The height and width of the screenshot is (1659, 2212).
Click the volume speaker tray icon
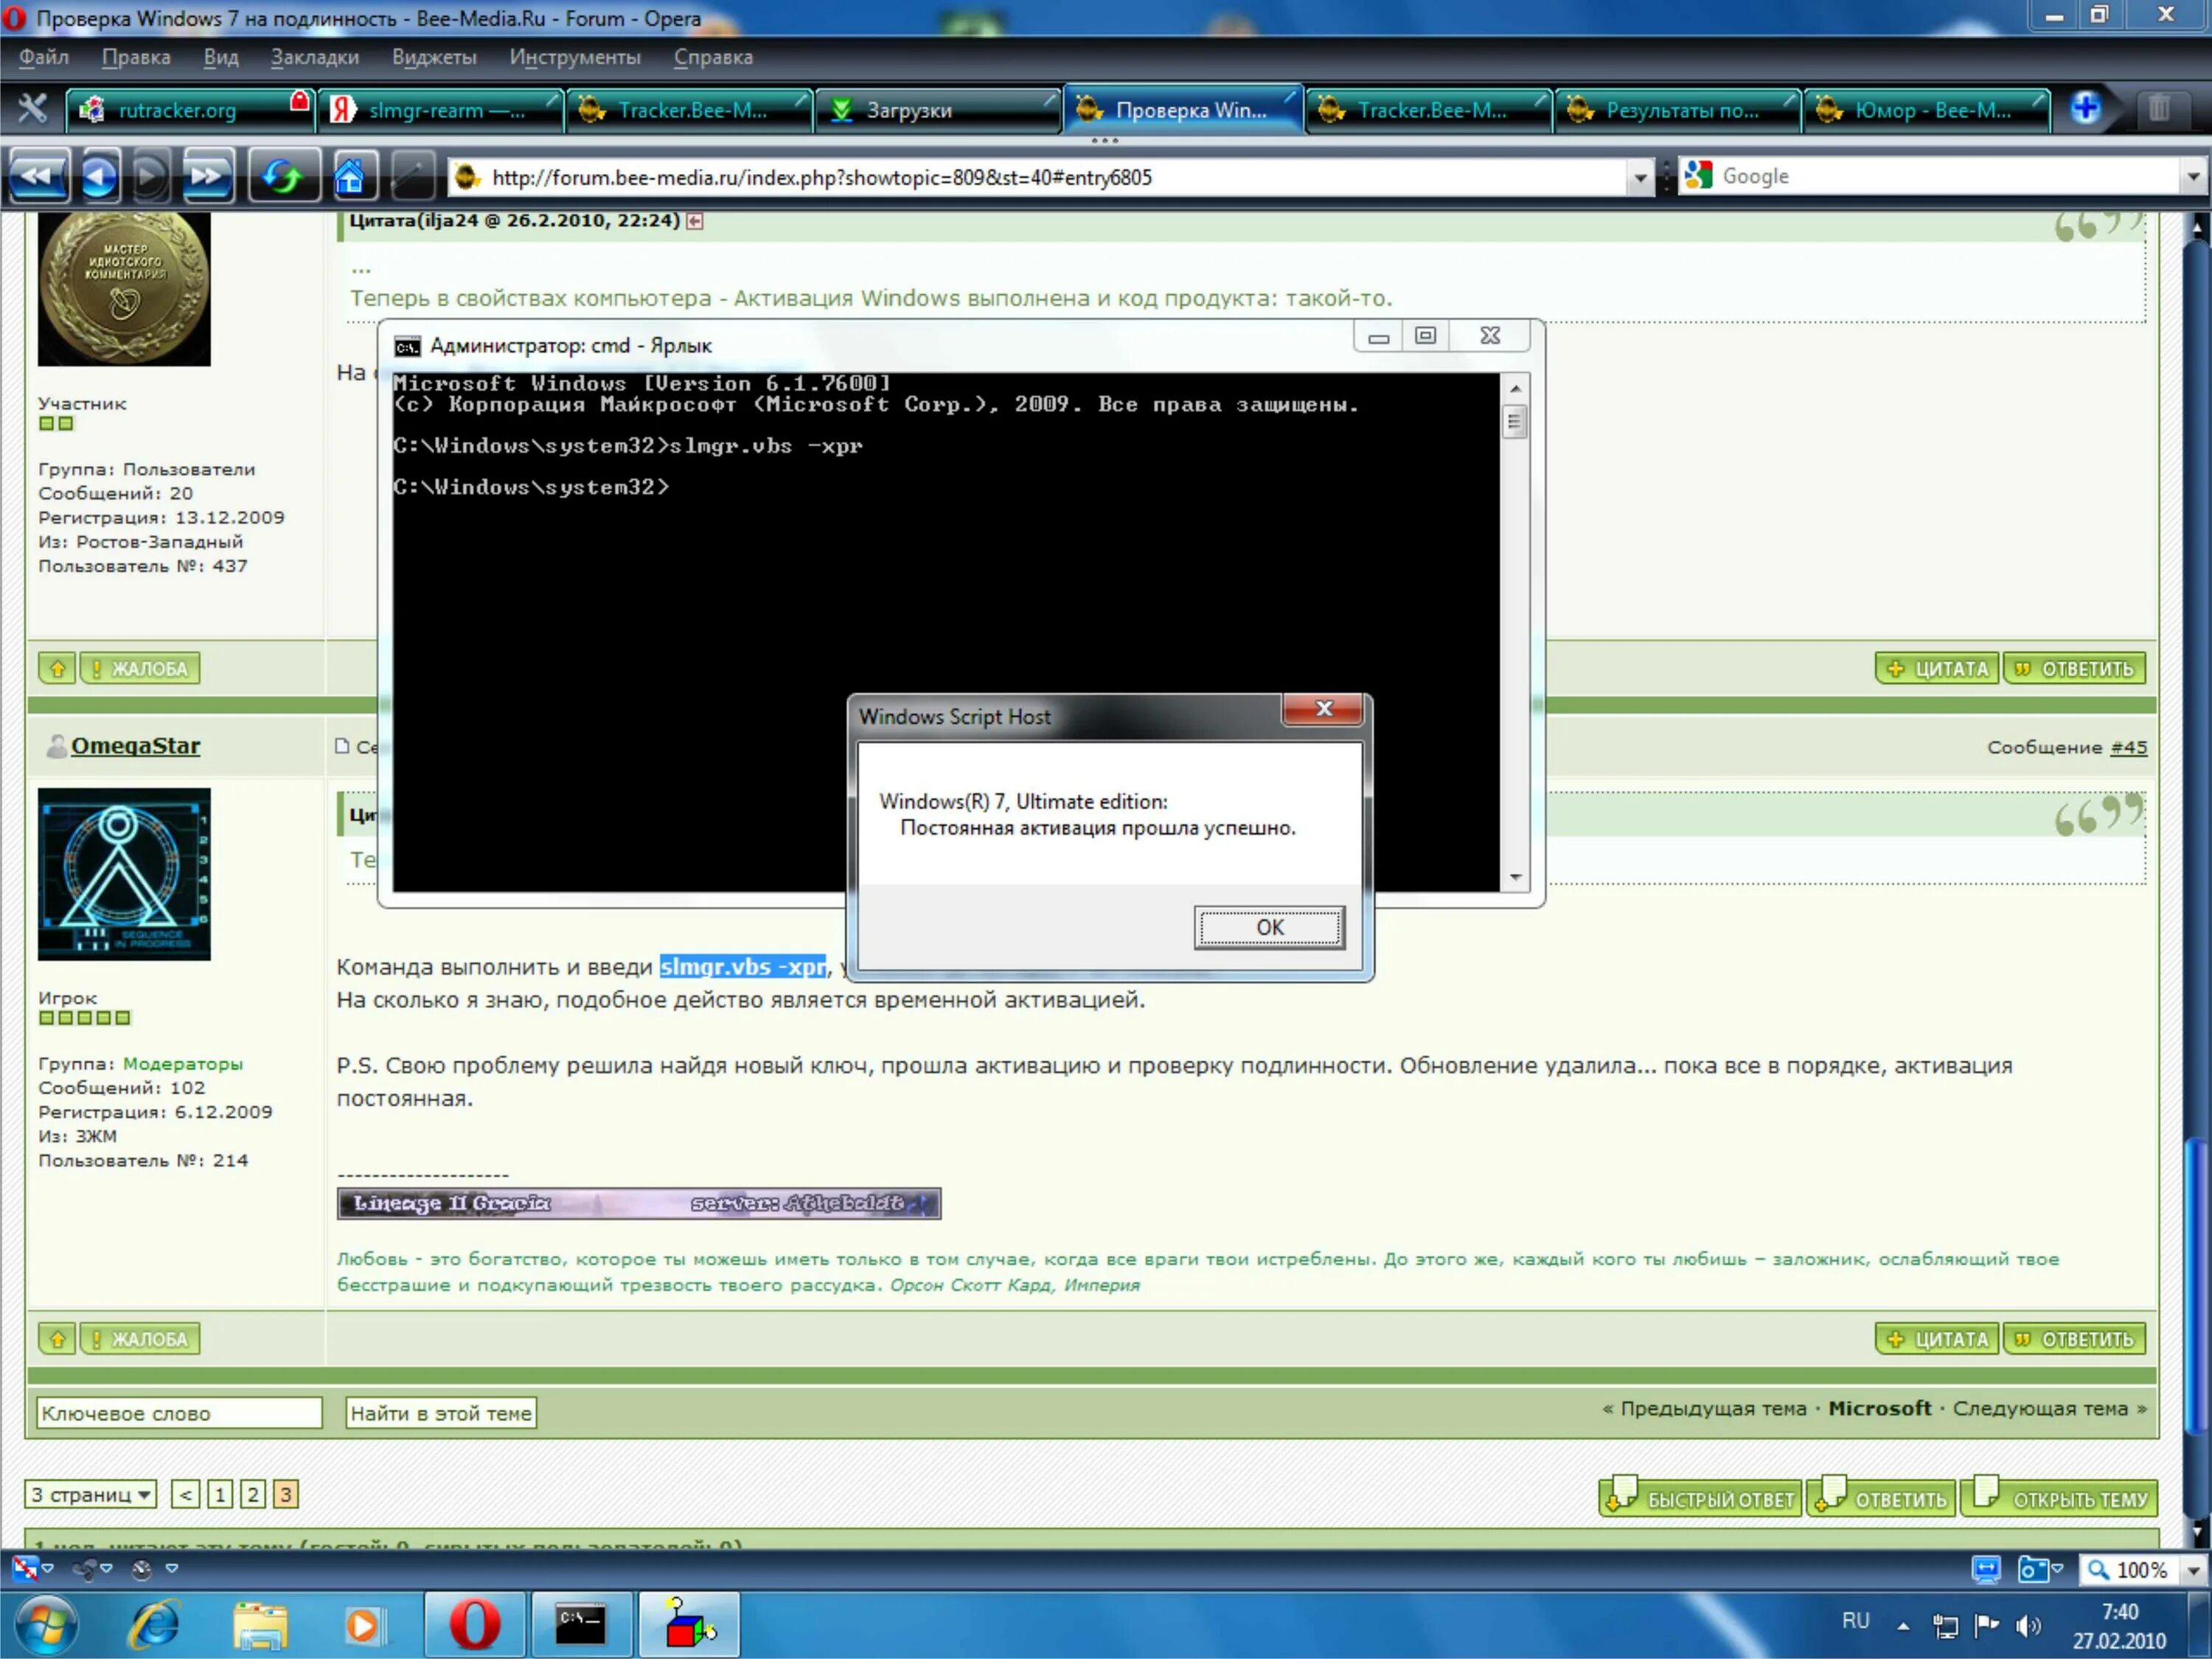point(2029,1626)
